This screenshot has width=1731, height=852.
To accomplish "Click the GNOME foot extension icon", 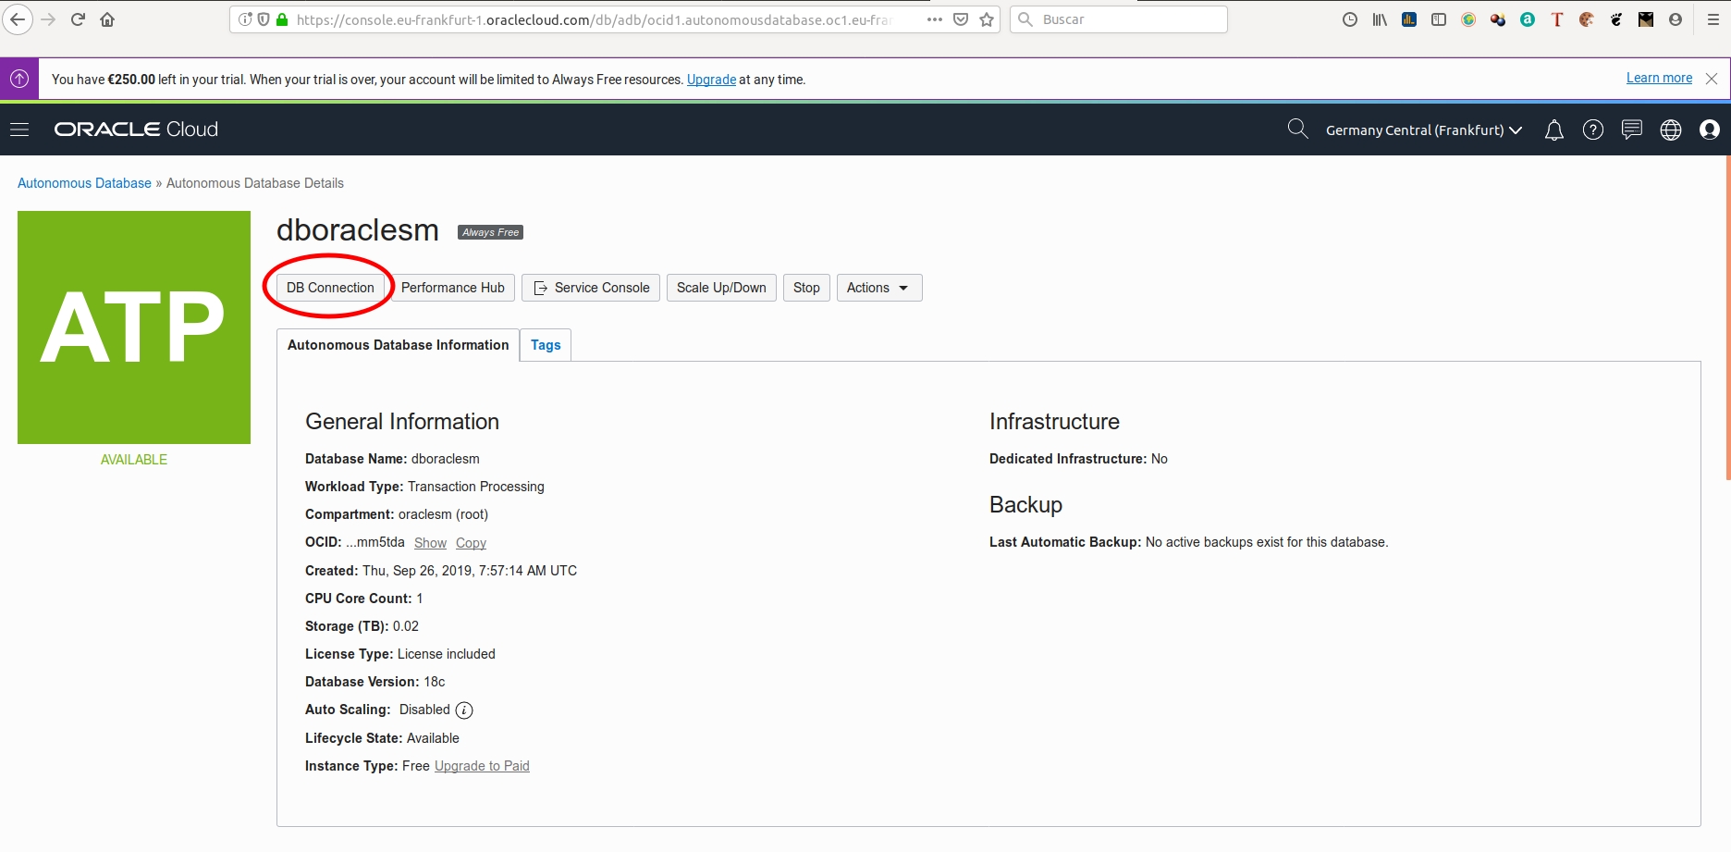I will click(1616, 19).
